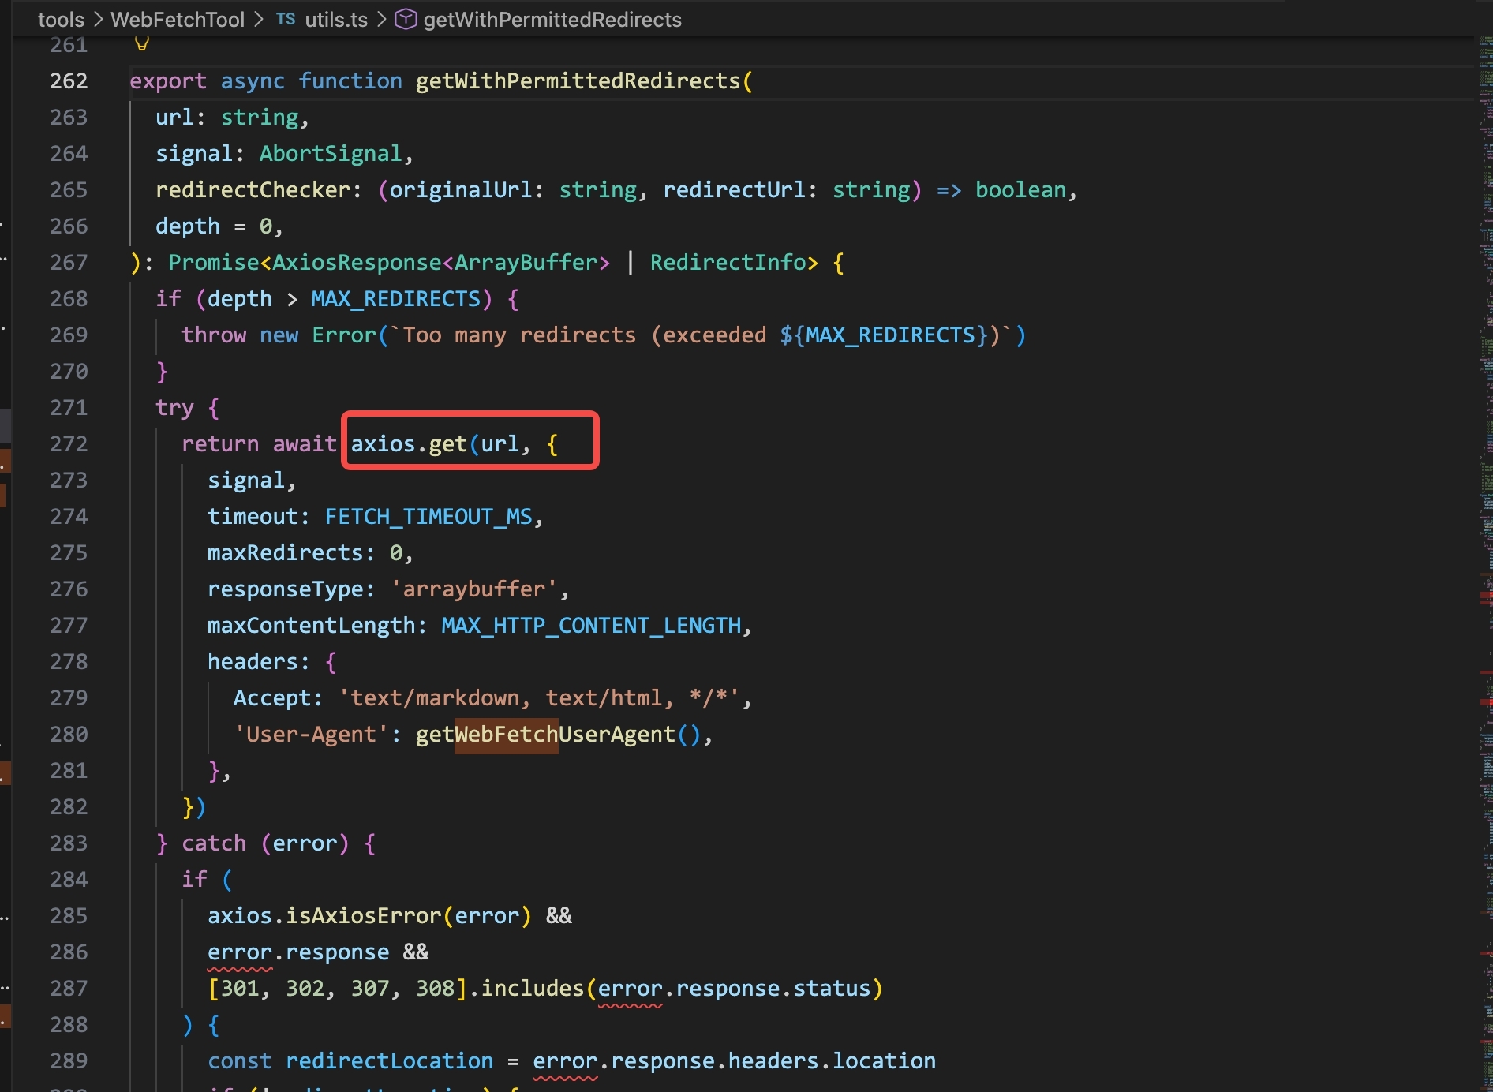The image size is (1493, 1092).
Task: Click the signal property on line 273
Action: click(x=245, y=481)
